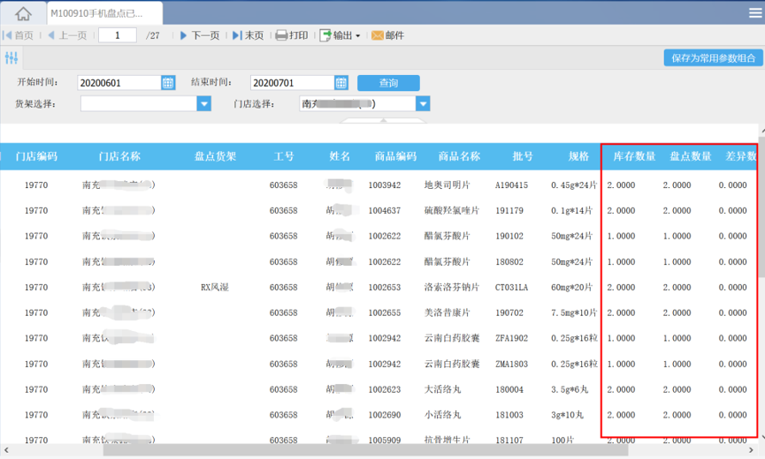Click the email (邮件) envelope icon
The height and width of the screenshot is (459, 765).
pos(378,35)
